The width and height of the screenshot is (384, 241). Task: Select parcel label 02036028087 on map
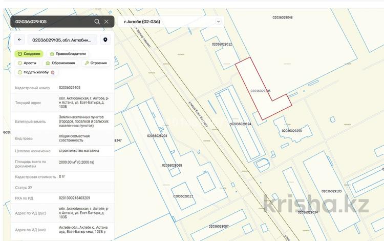219,226
